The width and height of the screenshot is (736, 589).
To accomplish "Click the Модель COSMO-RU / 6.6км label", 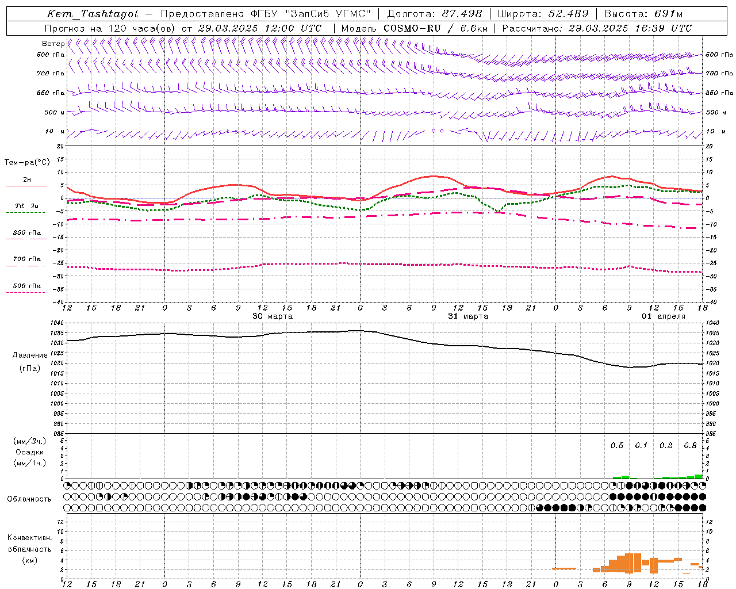I will [414, 28].
